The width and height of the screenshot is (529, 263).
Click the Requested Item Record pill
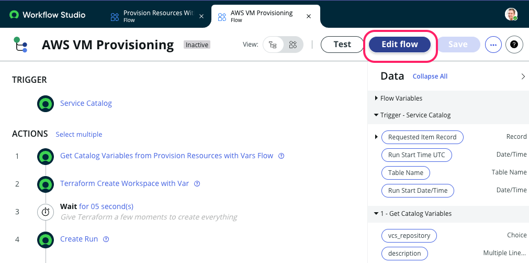[x=422, y=137]
